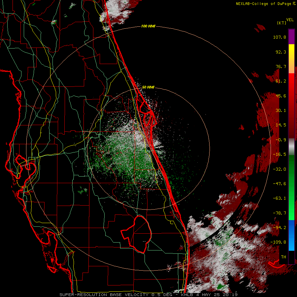This screenshot has width=297, height=297.
Task: Pick the gray near-zero segment of color bar
Action: tap(291, 146)
